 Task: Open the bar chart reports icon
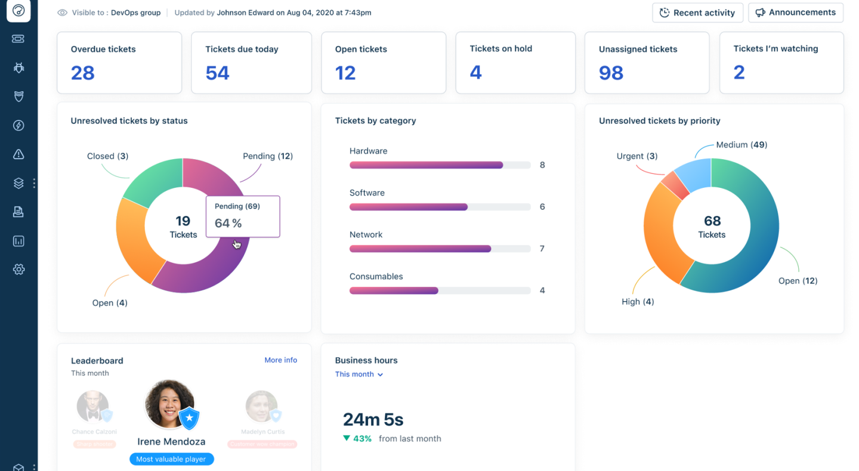coord(18,241)
